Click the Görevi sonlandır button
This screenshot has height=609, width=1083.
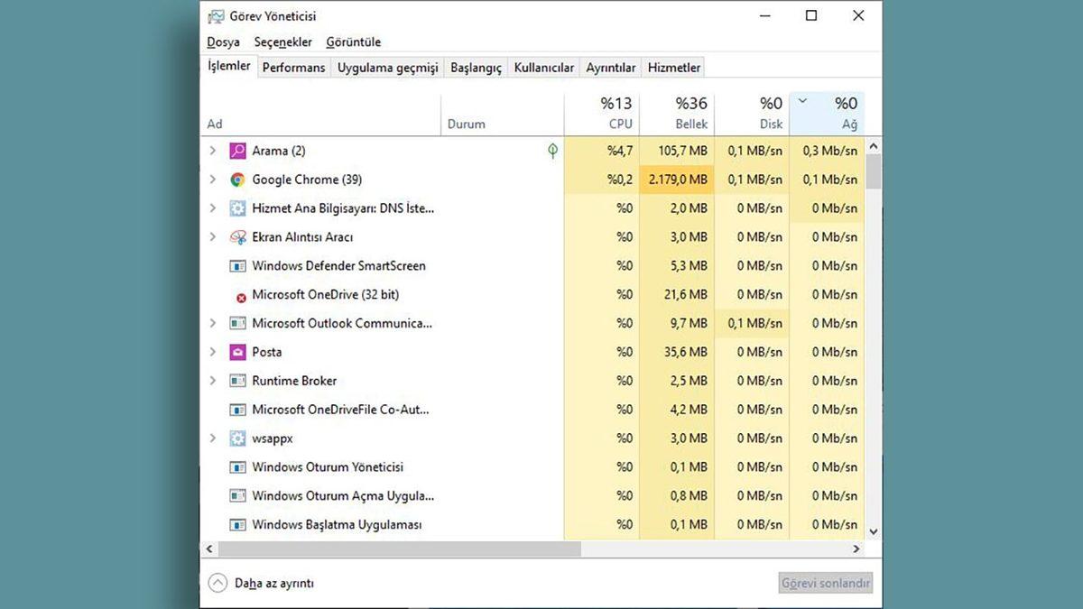(x=825, y=583)
